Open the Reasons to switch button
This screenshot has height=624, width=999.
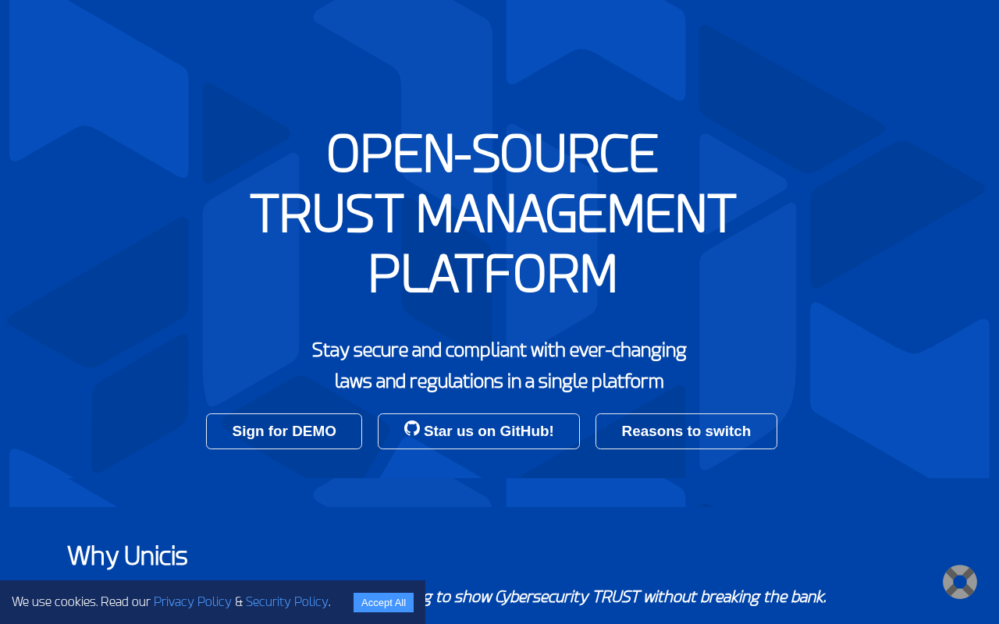686,431
